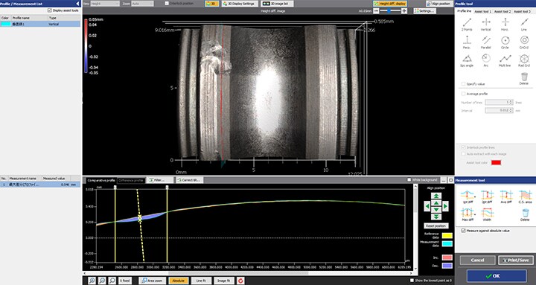The width and height of the screenshot is (536, 285).
Task: Click the red Assist tool color swatch
Action: coord(496,163)
